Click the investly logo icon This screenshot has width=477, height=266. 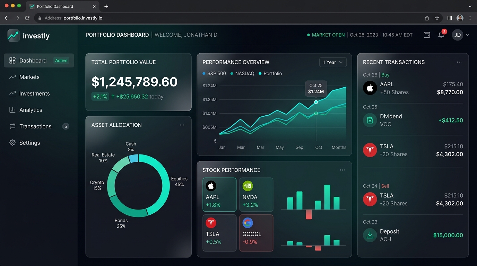[14, 36]
